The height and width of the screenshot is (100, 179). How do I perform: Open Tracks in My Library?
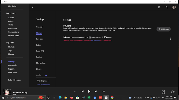tap(11, 25)
